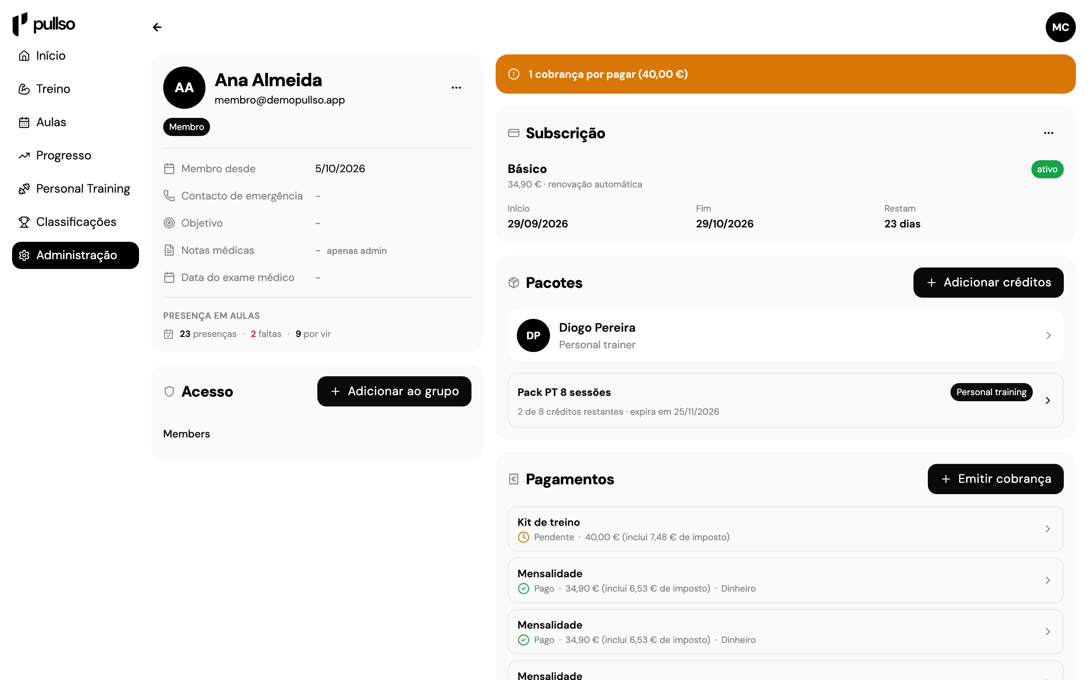Click the Objetivo target icon

click(x=169, y=223)
